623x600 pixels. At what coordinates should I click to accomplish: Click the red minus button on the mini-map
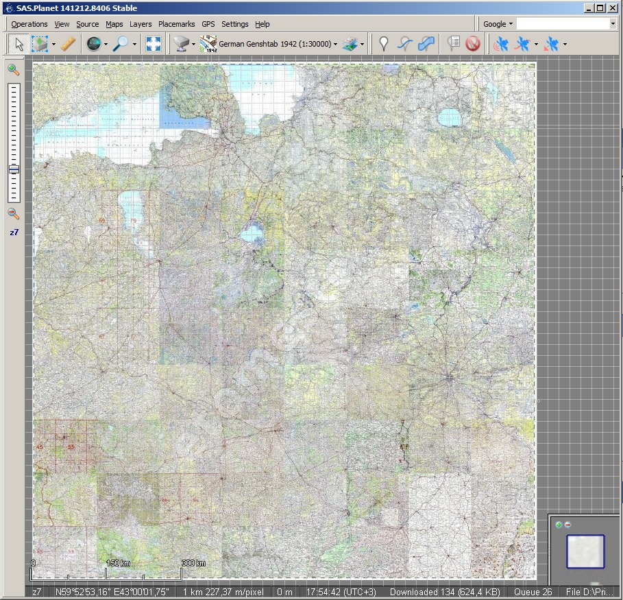click(567, 525)
